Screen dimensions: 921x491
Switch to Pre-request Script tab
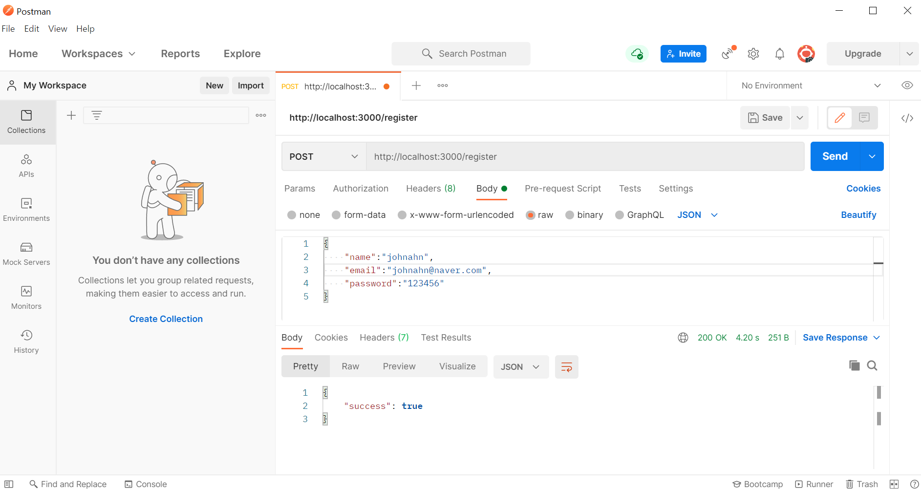click(563, 189)
